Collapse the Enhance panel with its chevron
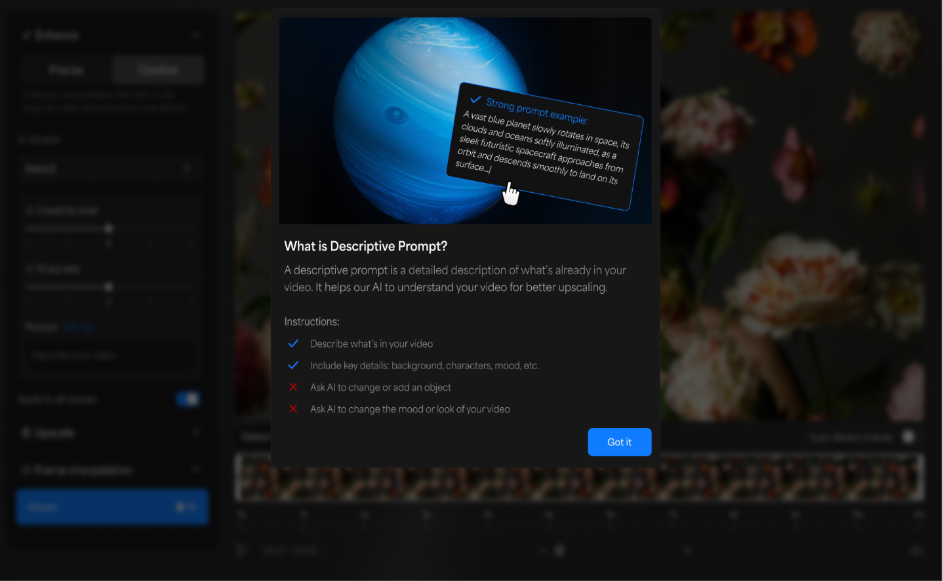 click(x=196, y=35)
